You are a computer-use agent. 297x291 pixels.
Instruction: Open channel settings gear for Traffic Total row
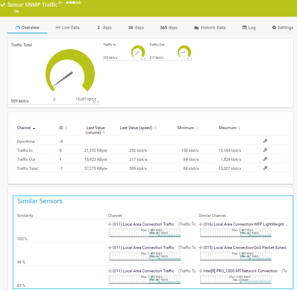pos(265,168)
